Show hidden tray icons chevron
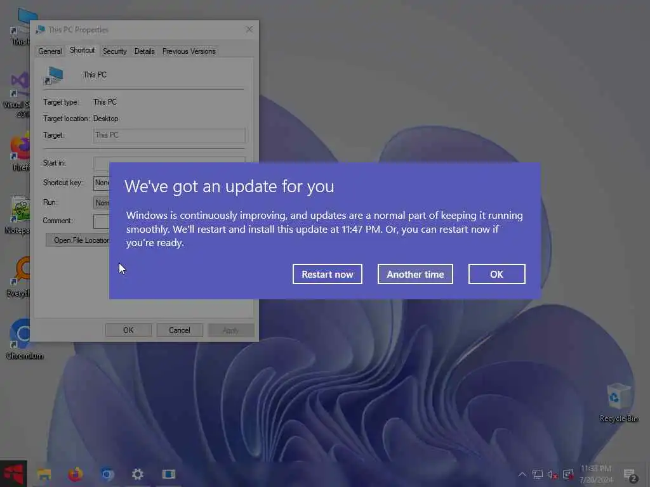Viewport: 650px width, 487px height. (x=522, y=474)
